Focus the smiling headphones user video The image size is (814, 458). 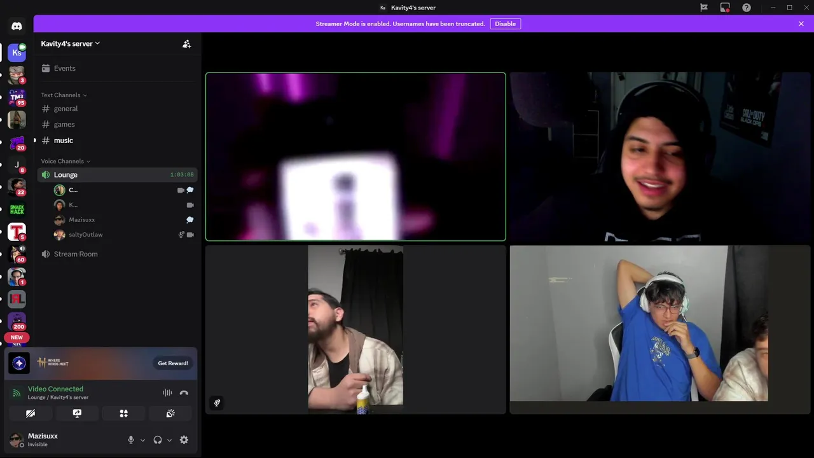[x=660, y=156]
